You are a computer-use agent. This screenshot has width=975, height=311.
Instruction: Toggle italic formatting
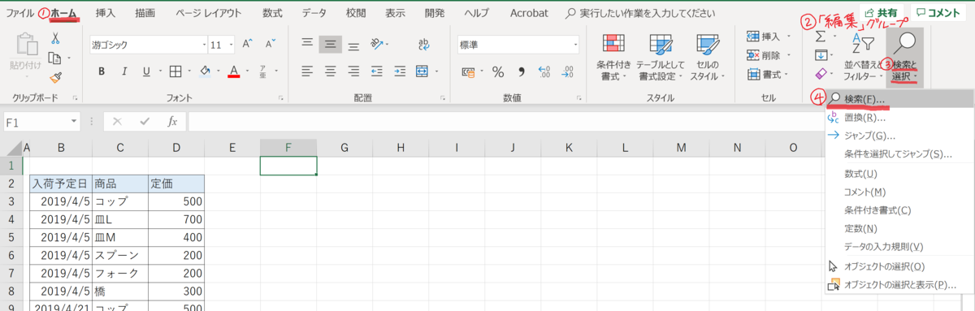[125, 71]
